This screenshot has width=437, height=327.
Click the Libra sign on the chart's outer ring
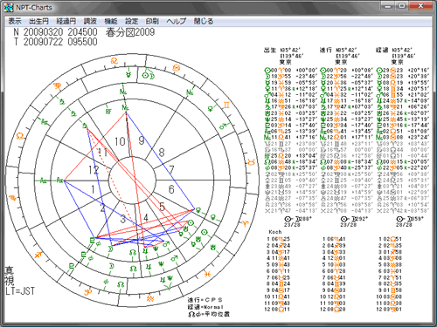[20, 136]
